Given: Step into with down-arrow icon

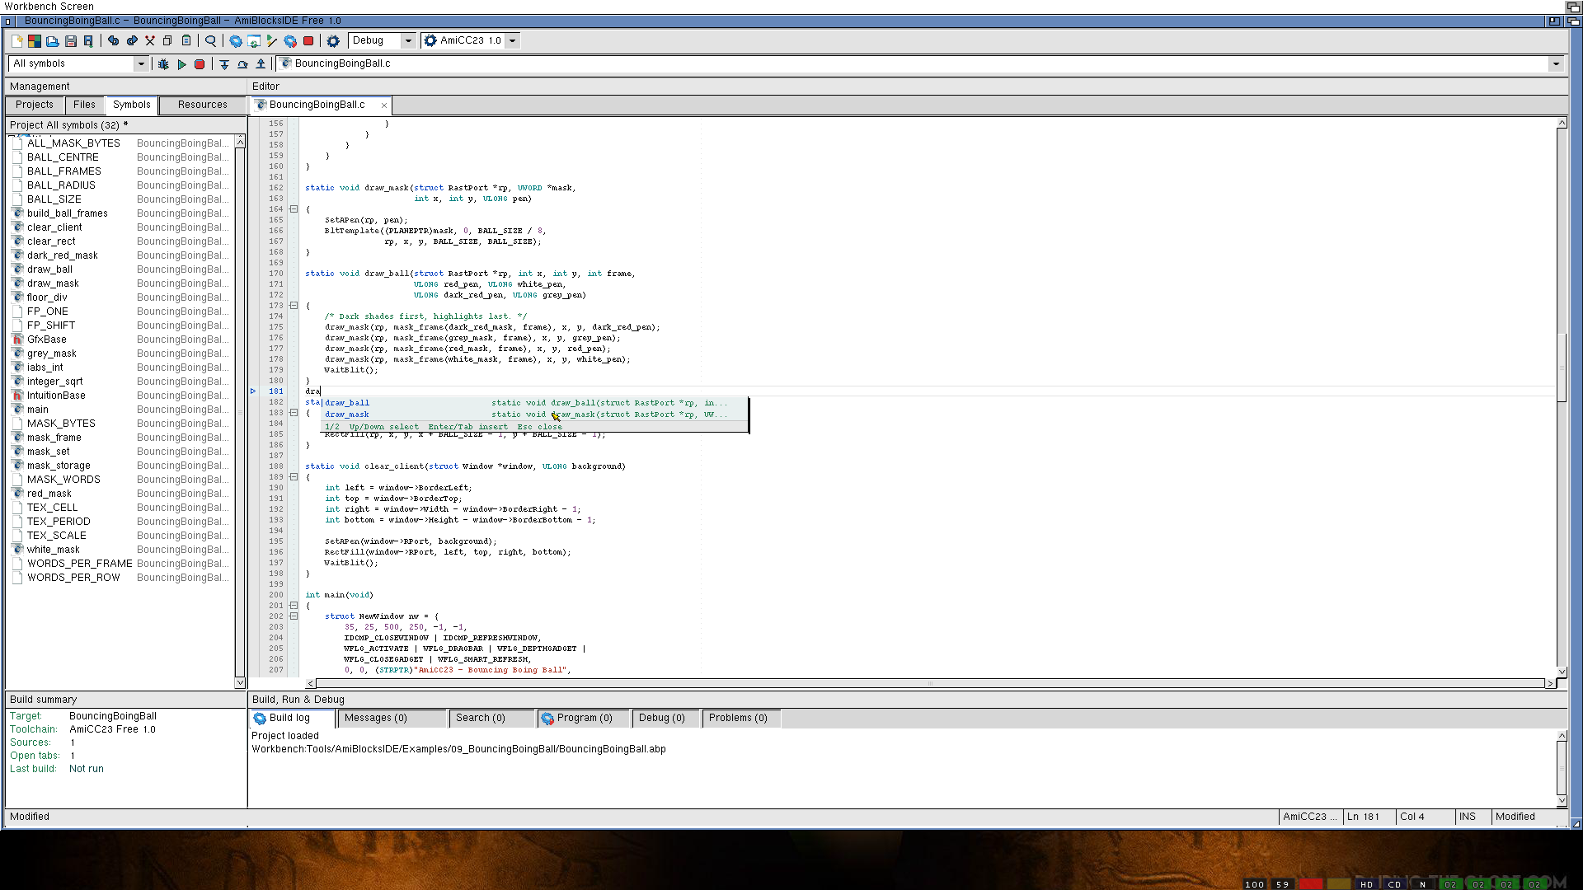Looking at the screenshot, I should pos(224,63).
